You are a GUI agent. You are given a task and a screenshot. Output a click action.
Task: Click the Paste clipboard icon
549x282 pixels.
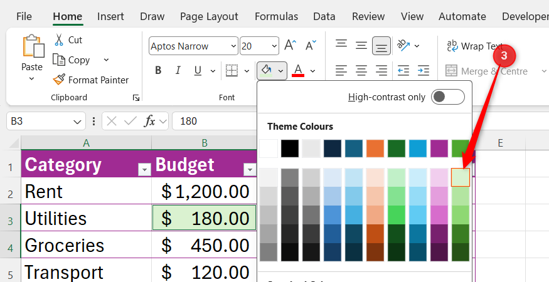[x=33, y=46]
